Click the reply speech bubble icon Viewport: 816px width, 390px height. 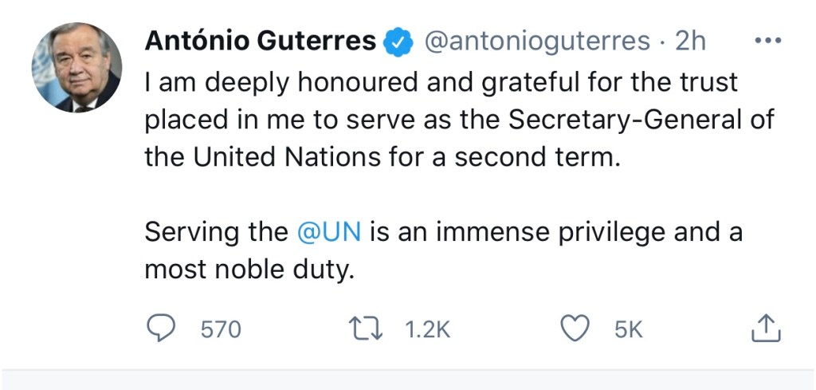tap(164, 329)
